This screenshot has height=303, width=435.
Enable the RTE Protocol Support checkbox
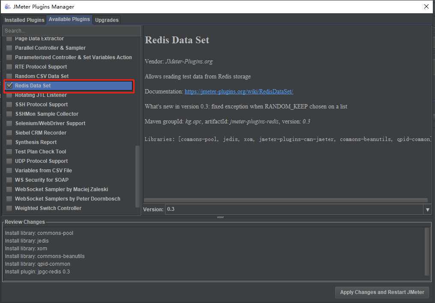[9, 67]
